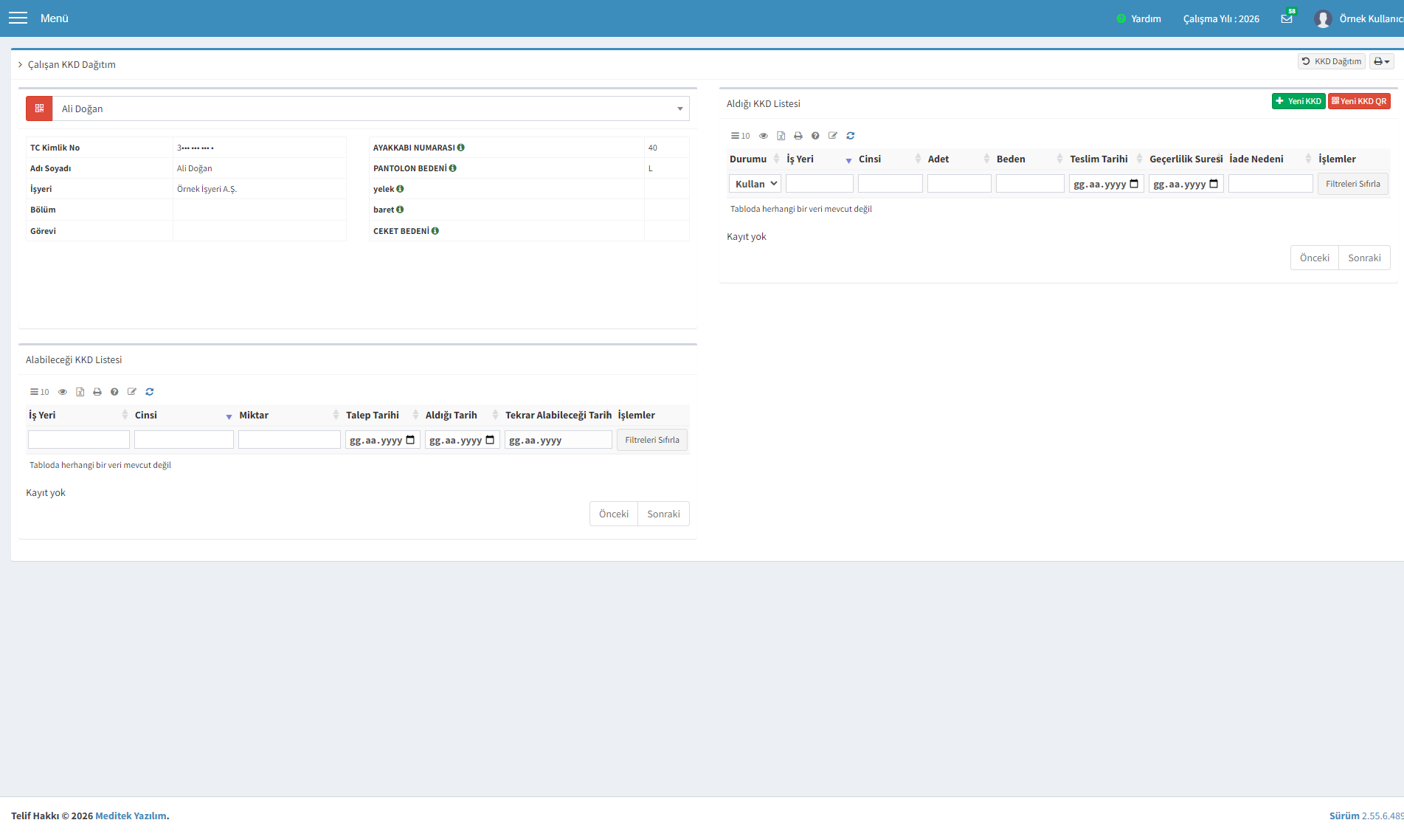The height and width of the screenshot is (834, 1404).
Task: Open the print dropdown next to KKD Dağıtım
Action: [1381, 61]
